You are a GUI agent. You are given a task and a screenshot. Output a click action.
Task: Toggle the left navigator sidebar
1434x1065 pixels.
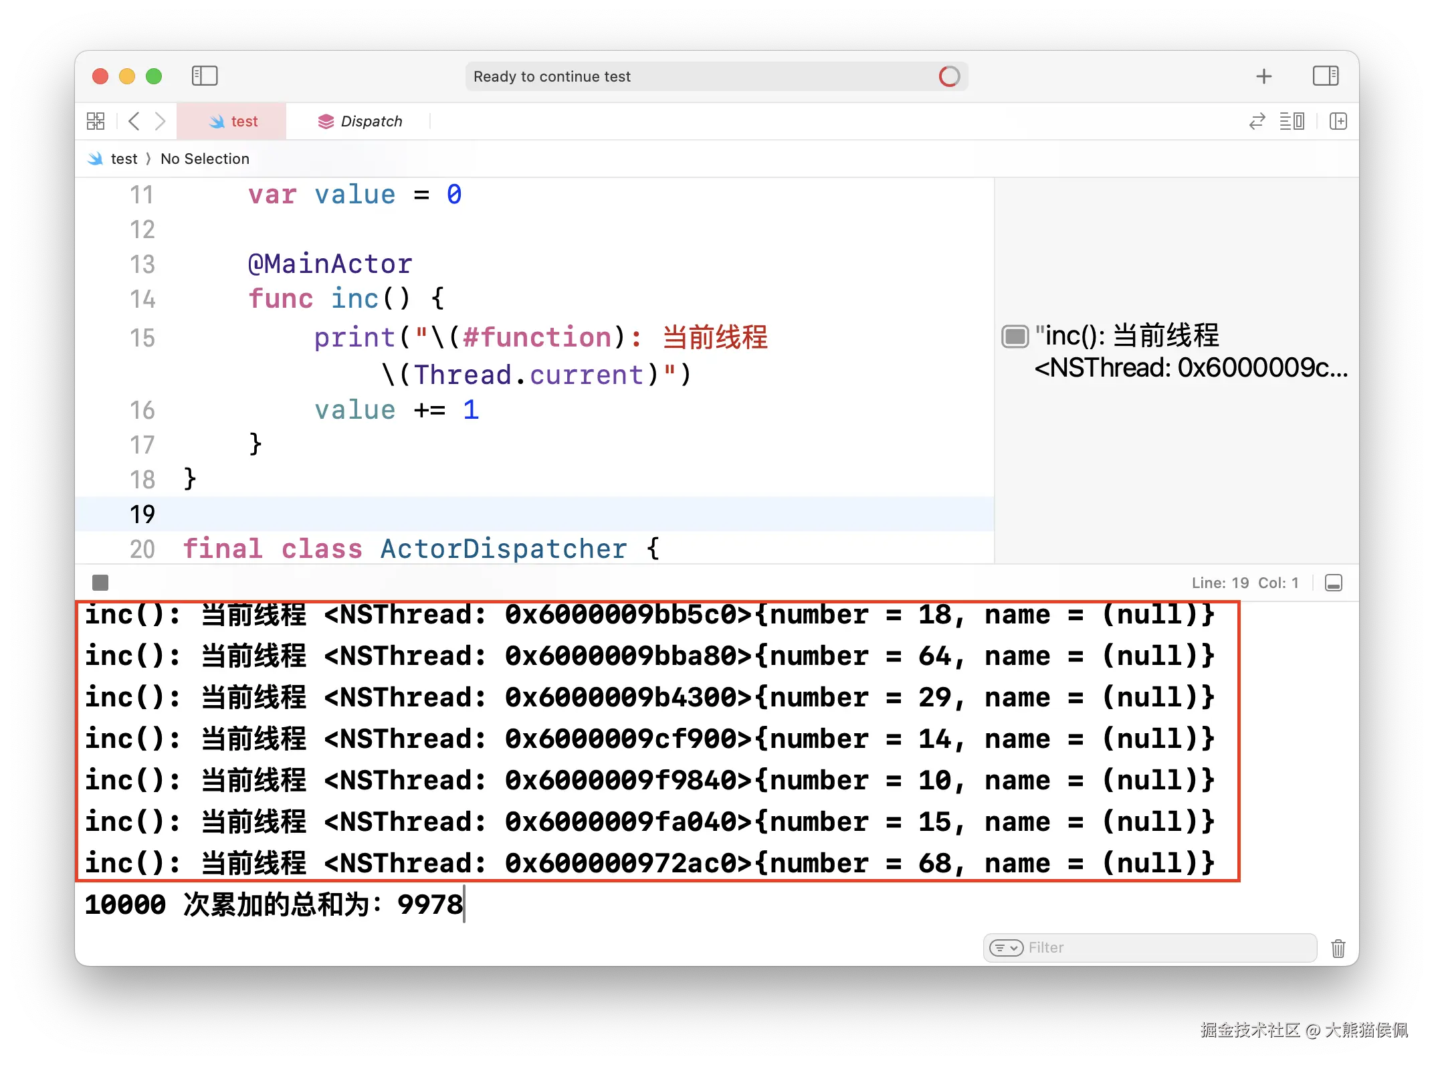205,76
